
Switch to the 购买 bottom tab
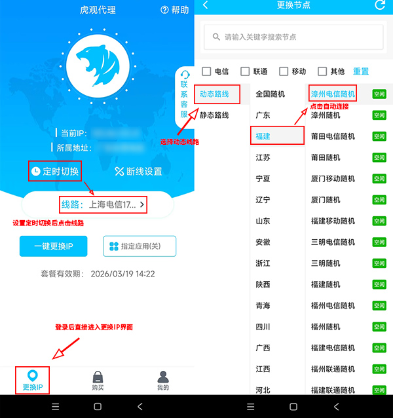tap(98, 381)
